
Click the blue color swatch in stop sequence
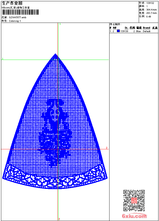[118, 31]
